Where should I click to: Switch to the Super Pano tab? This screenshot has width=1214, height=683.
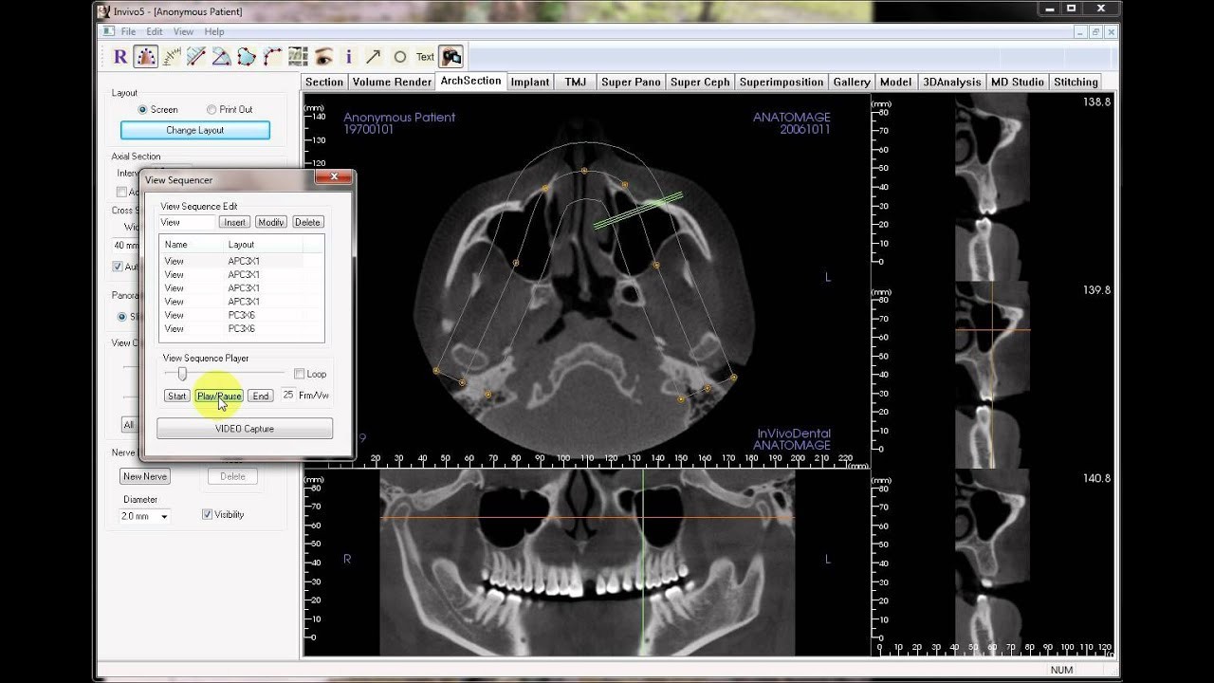coord(631,83)
